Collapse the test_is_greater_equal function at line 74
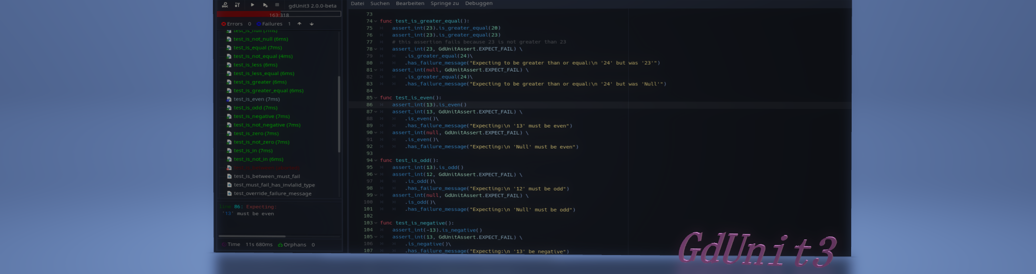The height and width of the screenshot is (274, 1036). click(x=375, y=21)
